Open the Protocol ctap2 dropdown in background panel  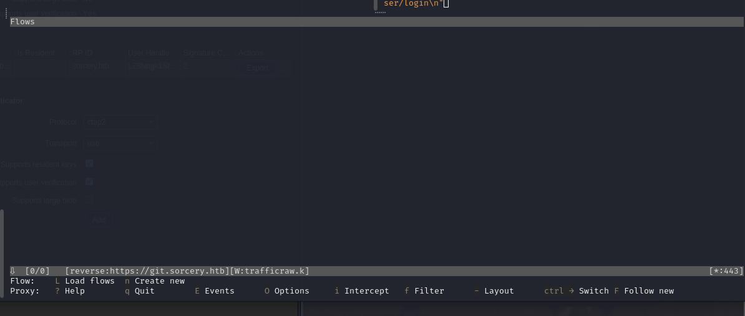pos(120,122)
